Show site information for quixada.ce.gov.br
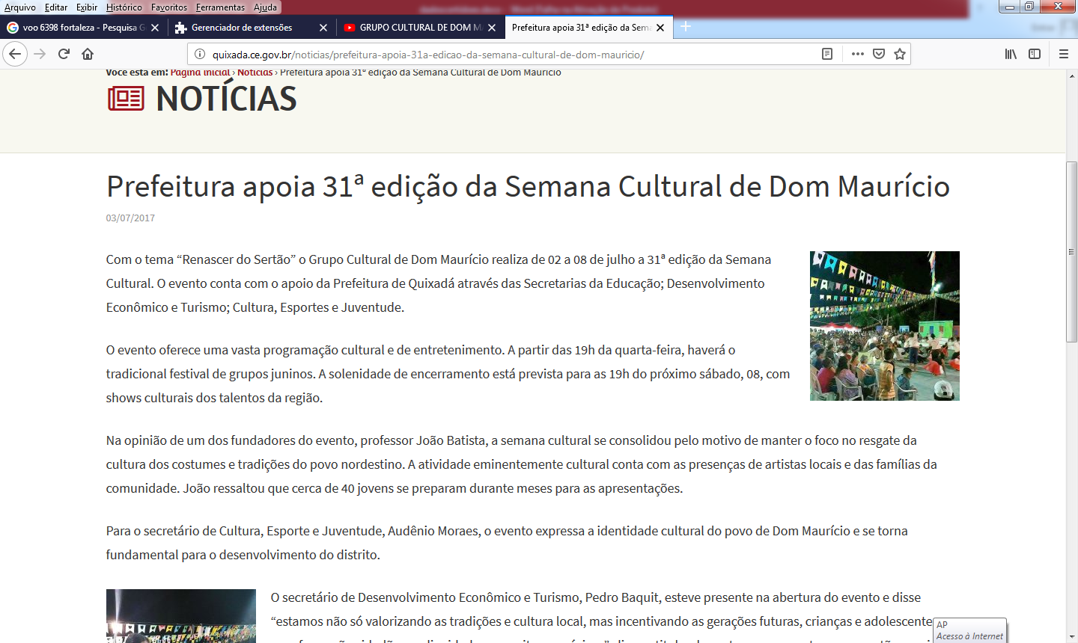The height and width of the screenshot is (643, 1078). pyautogui.click(x=200, y=54)
